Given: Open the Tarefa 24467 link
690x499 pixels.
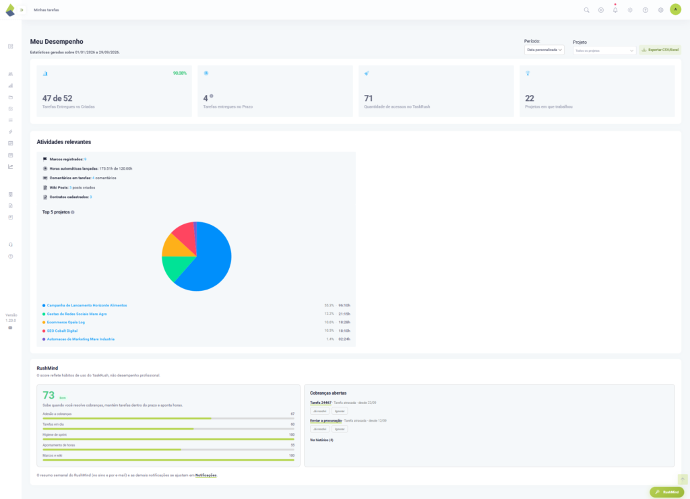Looking at the screenshot, I should tap(320, 403).
